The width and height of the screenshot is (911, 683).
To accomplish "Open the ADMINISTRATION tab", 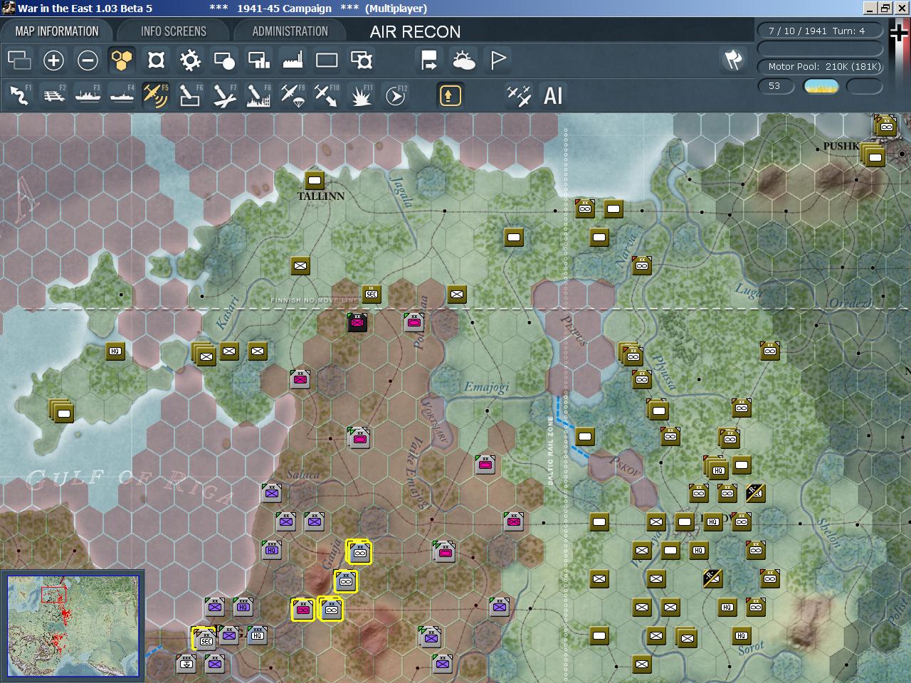I will [290, 31].
